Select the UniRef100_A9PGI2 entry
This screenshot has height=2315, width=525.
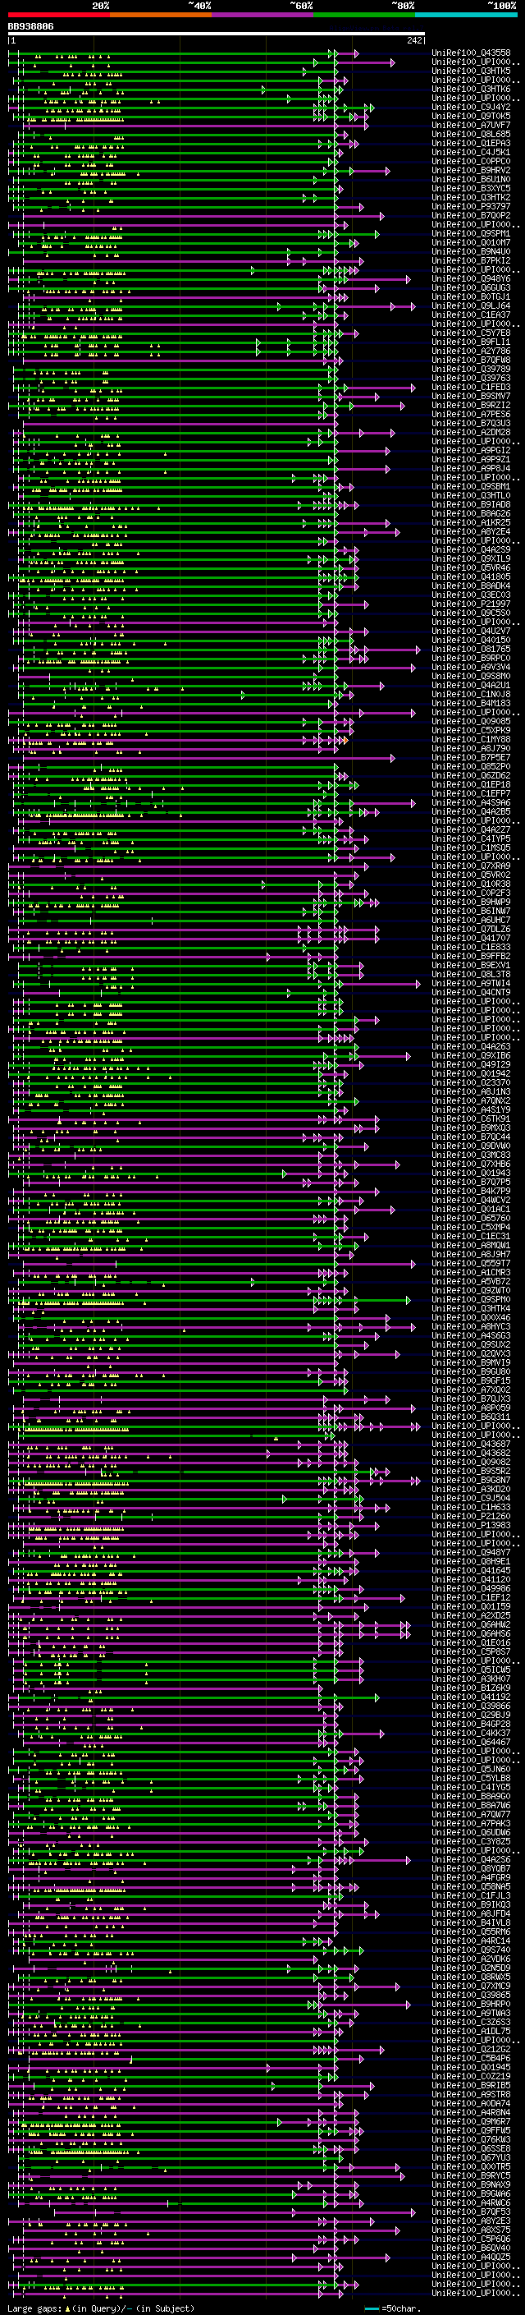pos(470,450)
